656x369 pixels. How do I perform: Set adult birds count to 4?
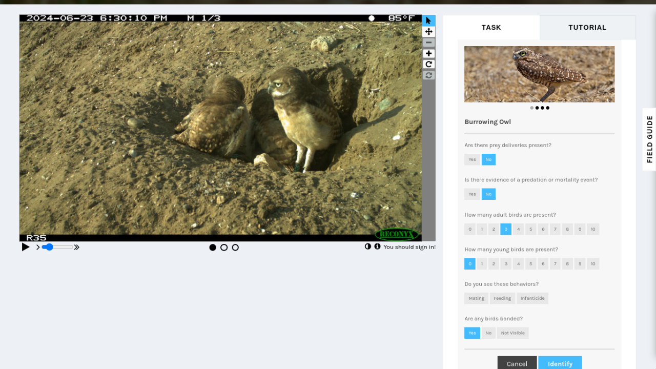tap(519, 229)
